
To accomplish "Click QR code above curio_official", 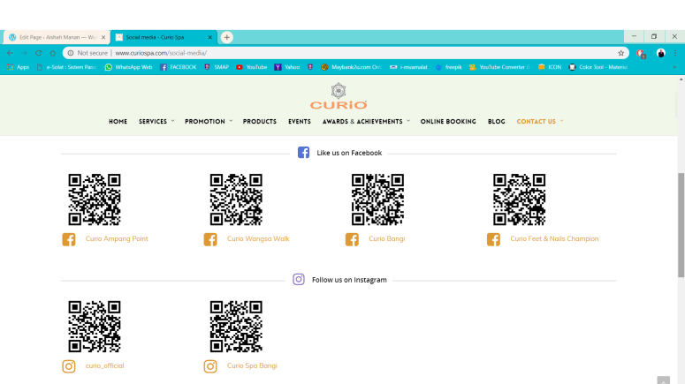I will tap(95, 327).
